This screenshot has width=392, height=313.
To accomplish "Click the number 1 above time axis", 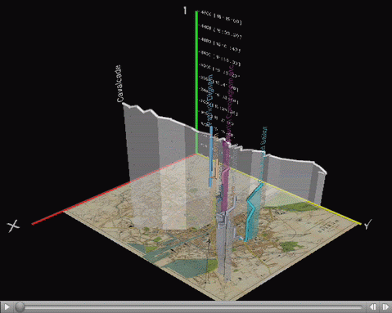I will pos(185,11).
